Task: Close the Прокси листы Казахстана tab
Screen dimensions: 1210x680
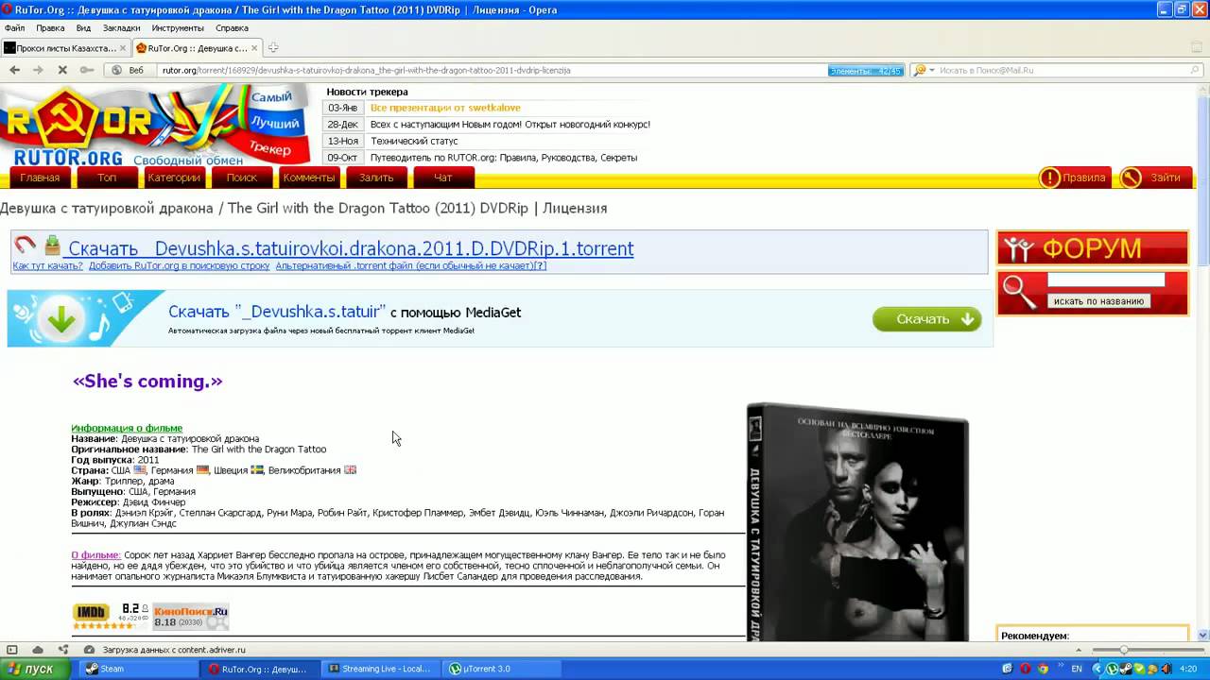Action: coord(123,48)
